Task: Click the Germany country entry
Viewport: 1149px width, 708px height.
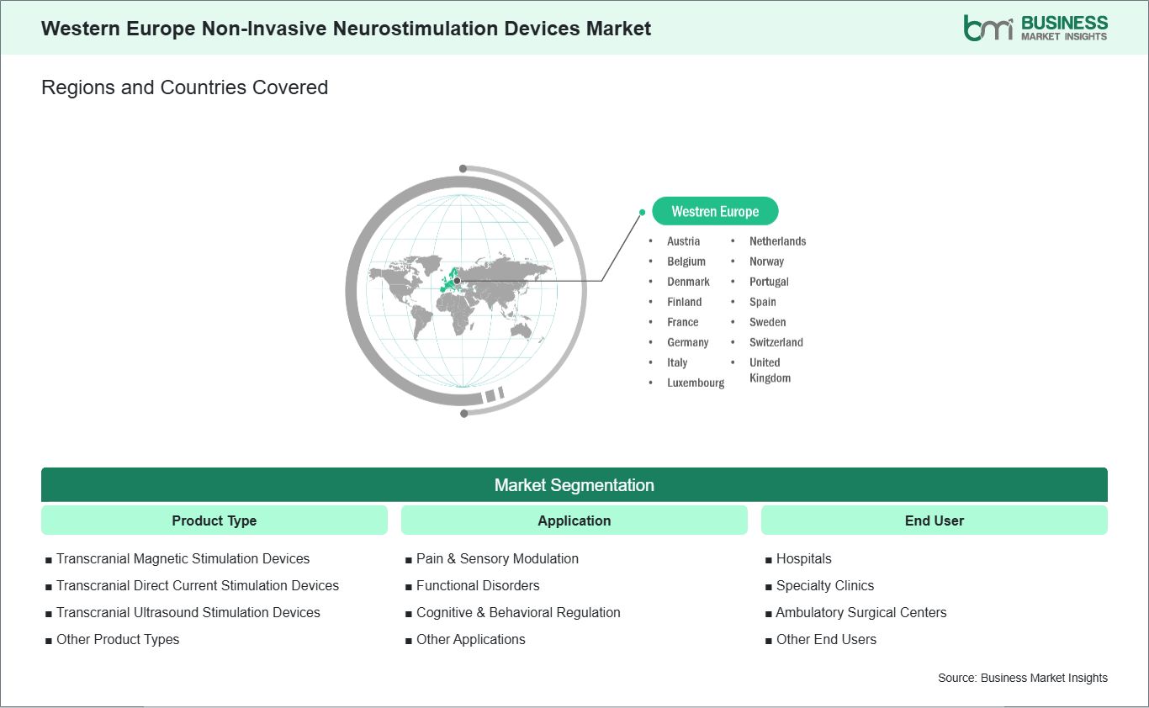Action: (688, 342)
